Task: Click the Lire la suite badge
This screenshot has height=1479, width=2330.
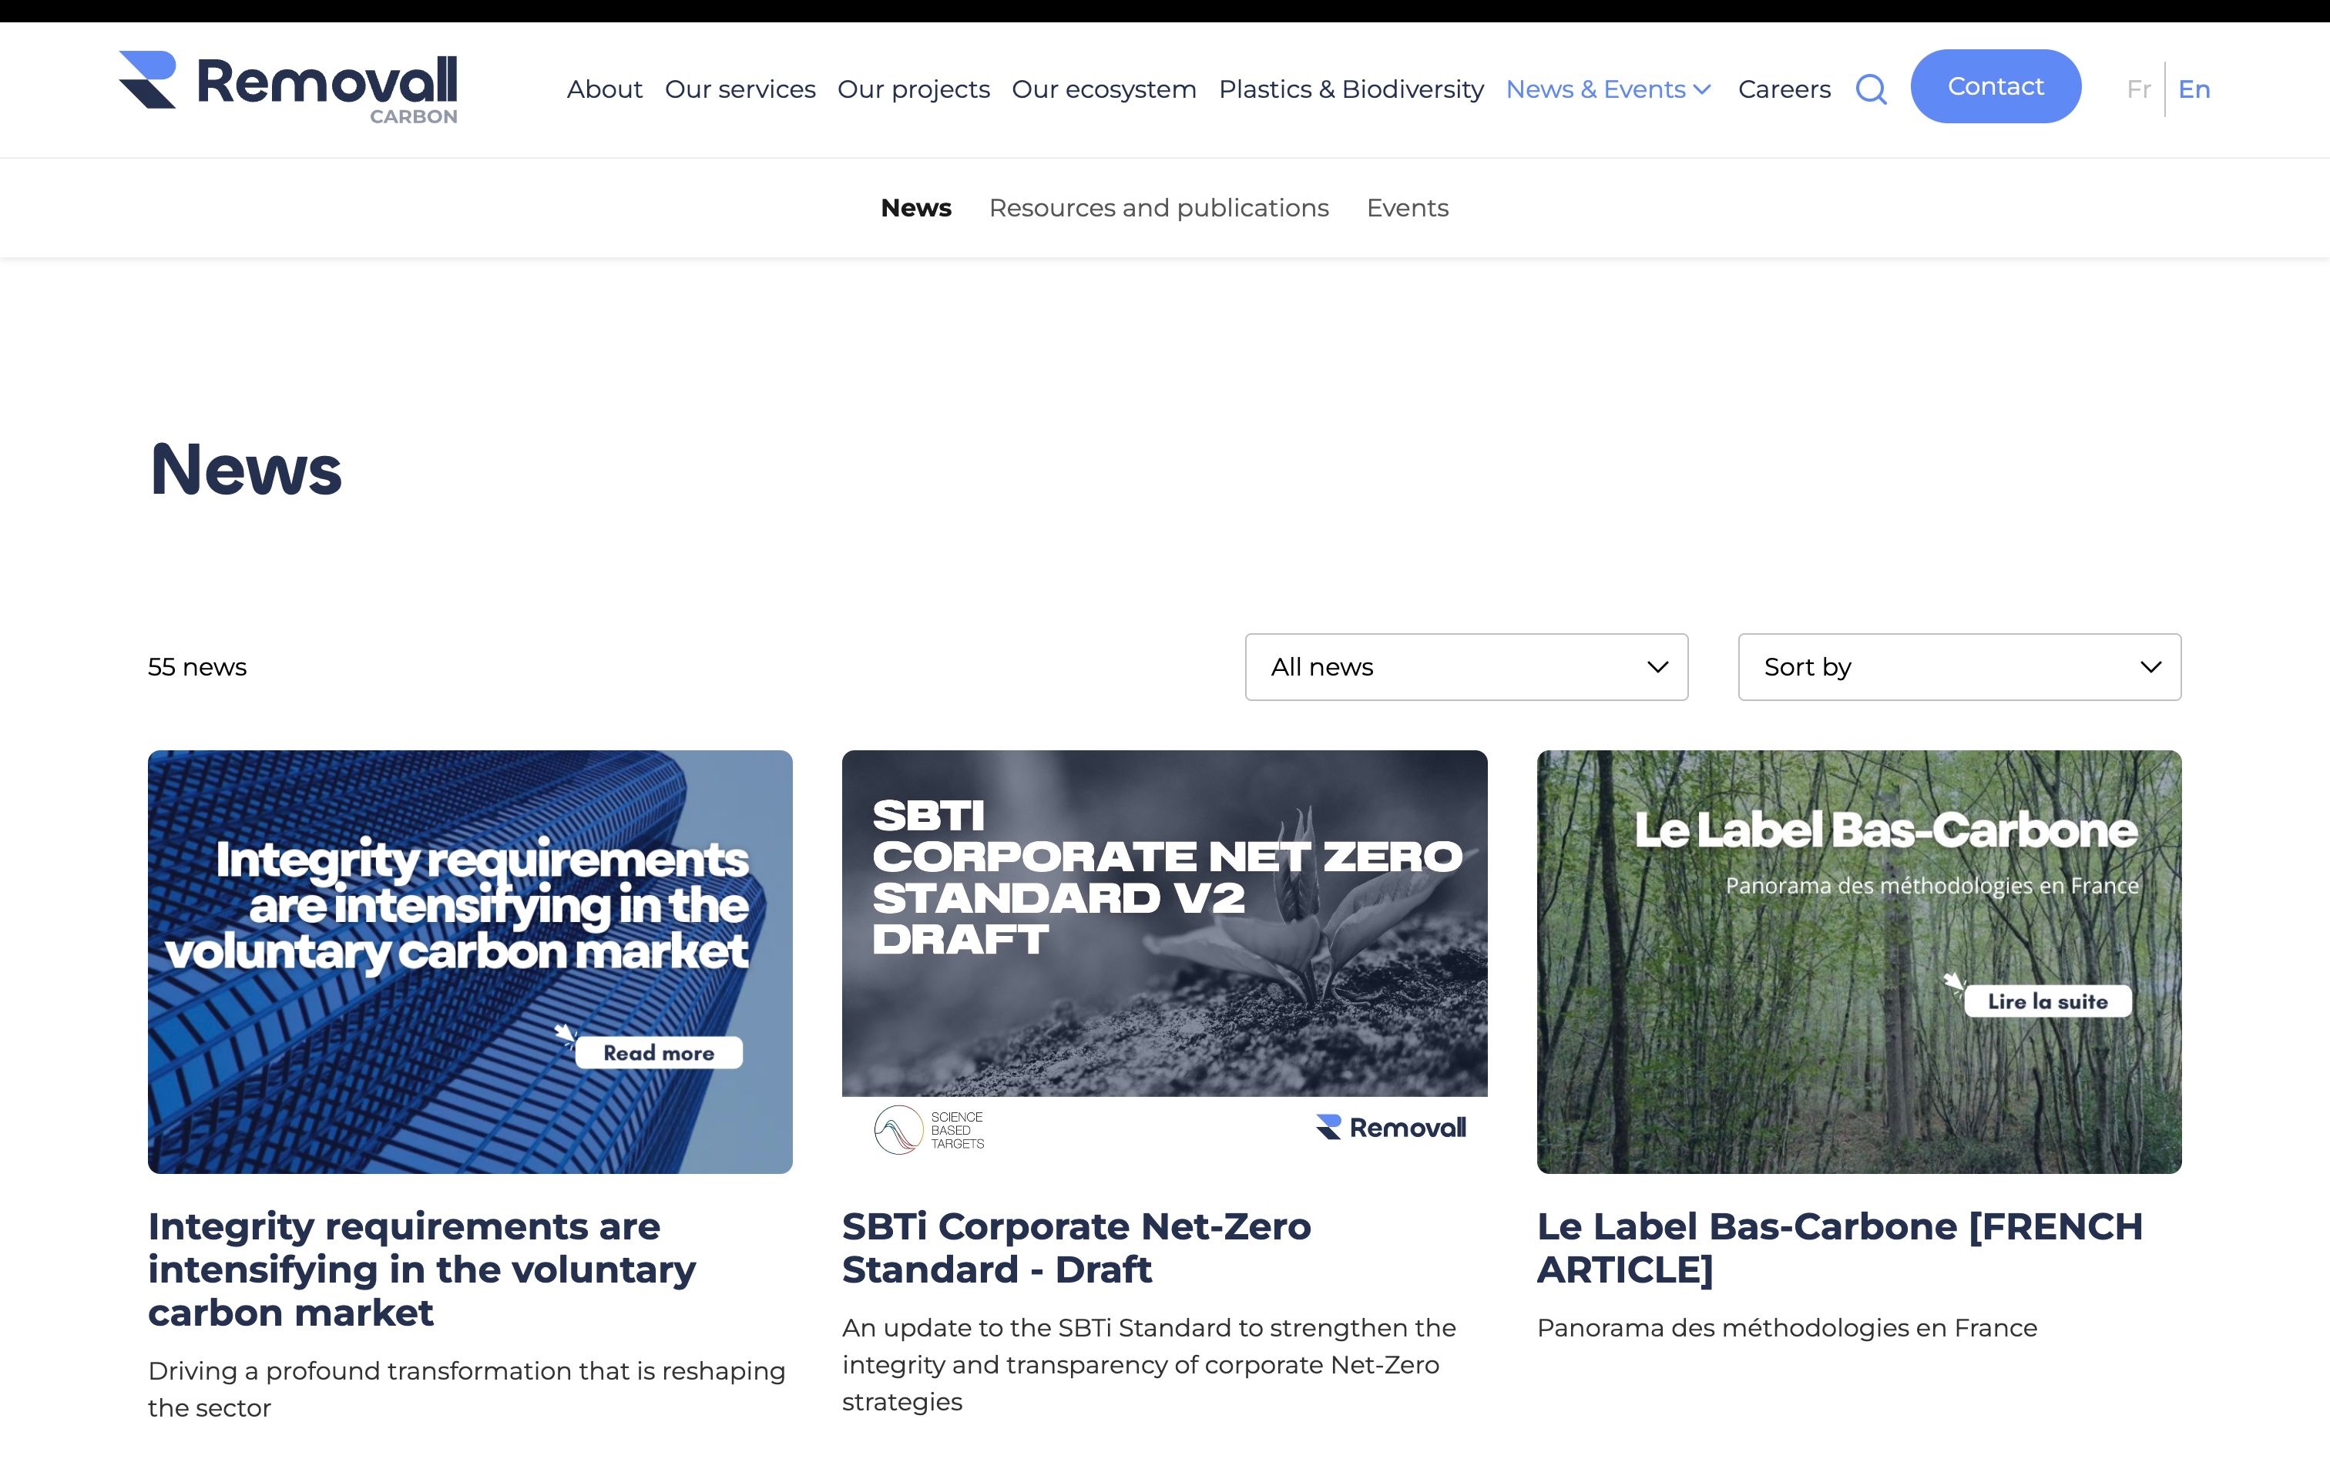Action: pos(2047,1001)
